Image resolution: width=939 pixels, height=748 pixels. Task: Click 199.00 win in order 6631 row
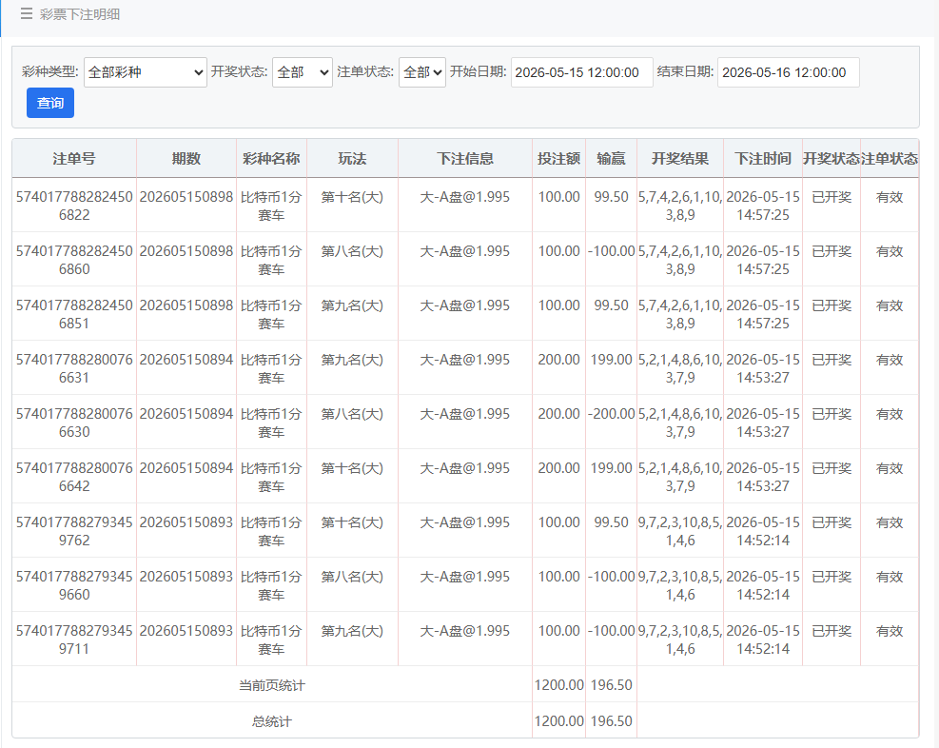coord(611,360)
